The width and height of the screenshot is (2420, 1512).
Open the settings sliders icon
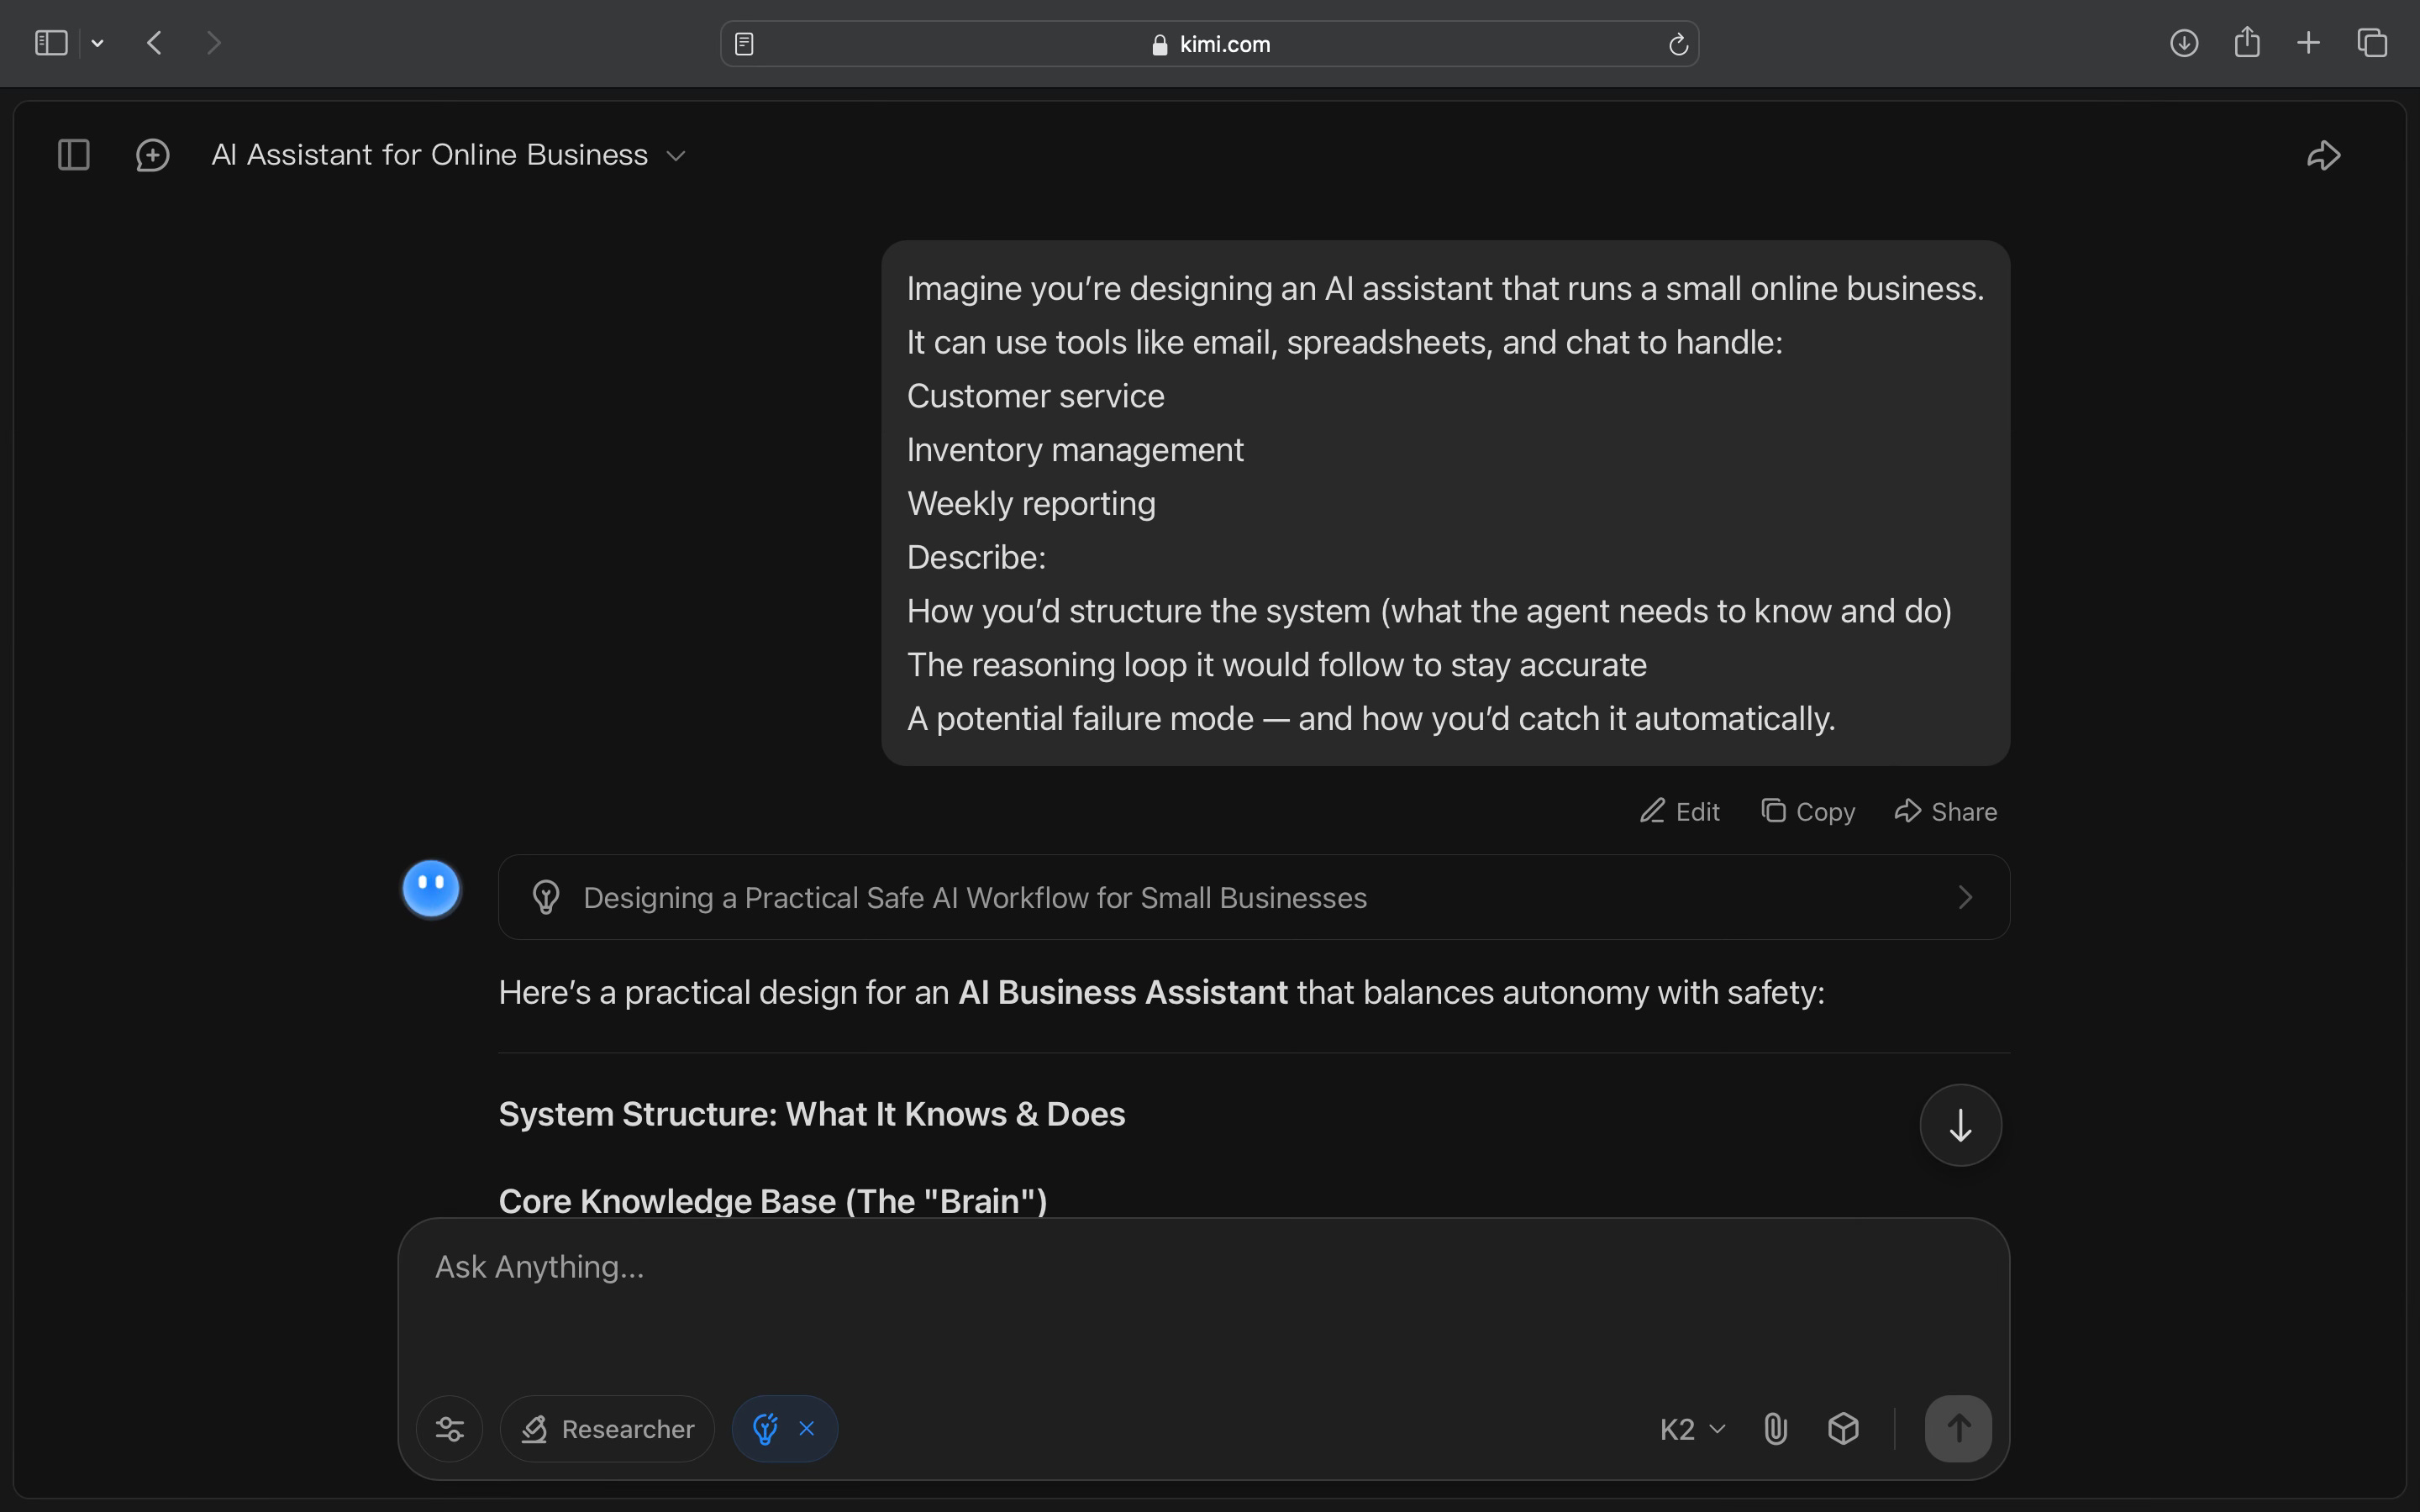click(x=450, y=1428)
